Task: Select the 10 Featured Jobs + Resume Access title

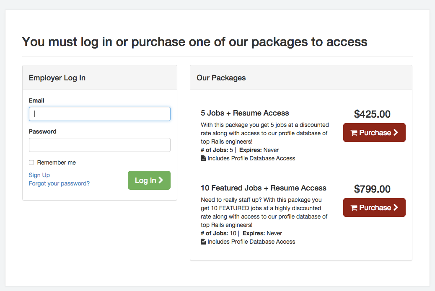Action: tap(263, 188)
